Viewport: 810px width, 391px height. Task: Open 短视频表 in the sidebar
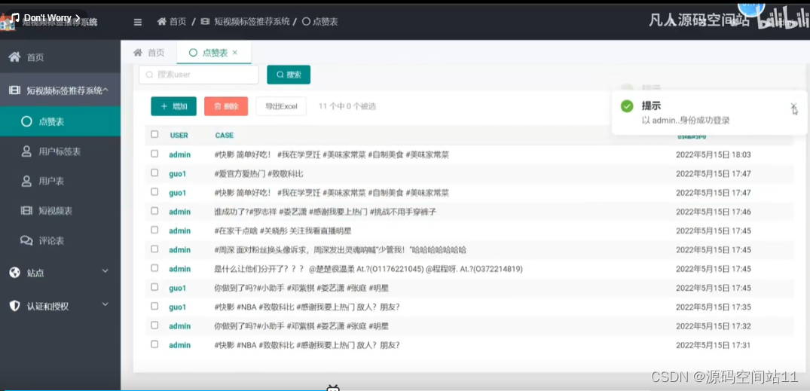[60, 211]
